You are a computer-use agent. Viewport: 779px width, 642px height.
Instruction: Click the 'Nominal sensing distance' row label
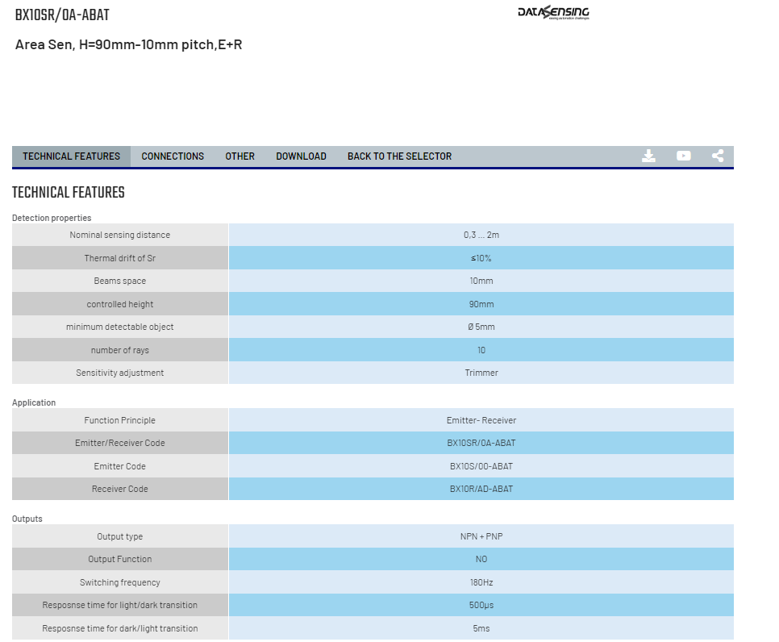(119, 235)
